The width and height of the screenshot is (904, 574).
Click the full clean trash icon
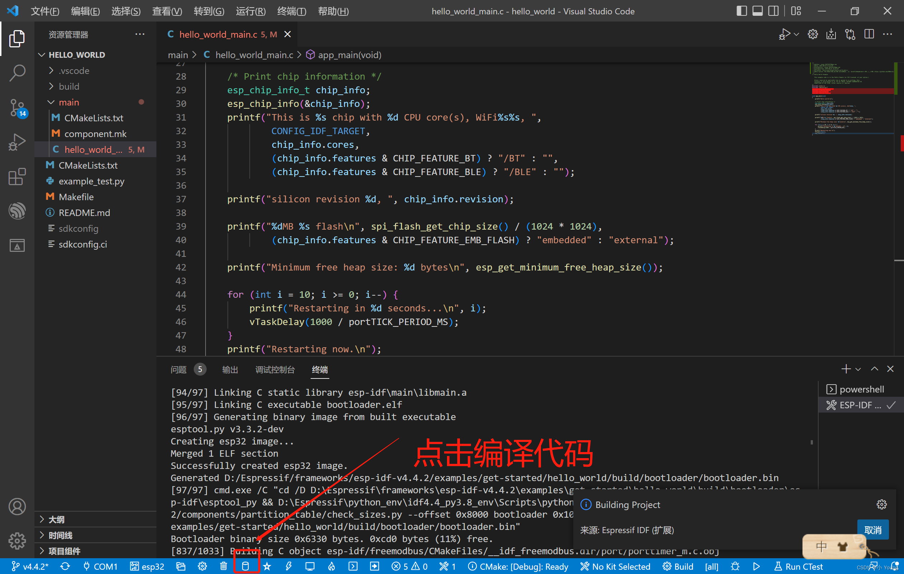223,566
